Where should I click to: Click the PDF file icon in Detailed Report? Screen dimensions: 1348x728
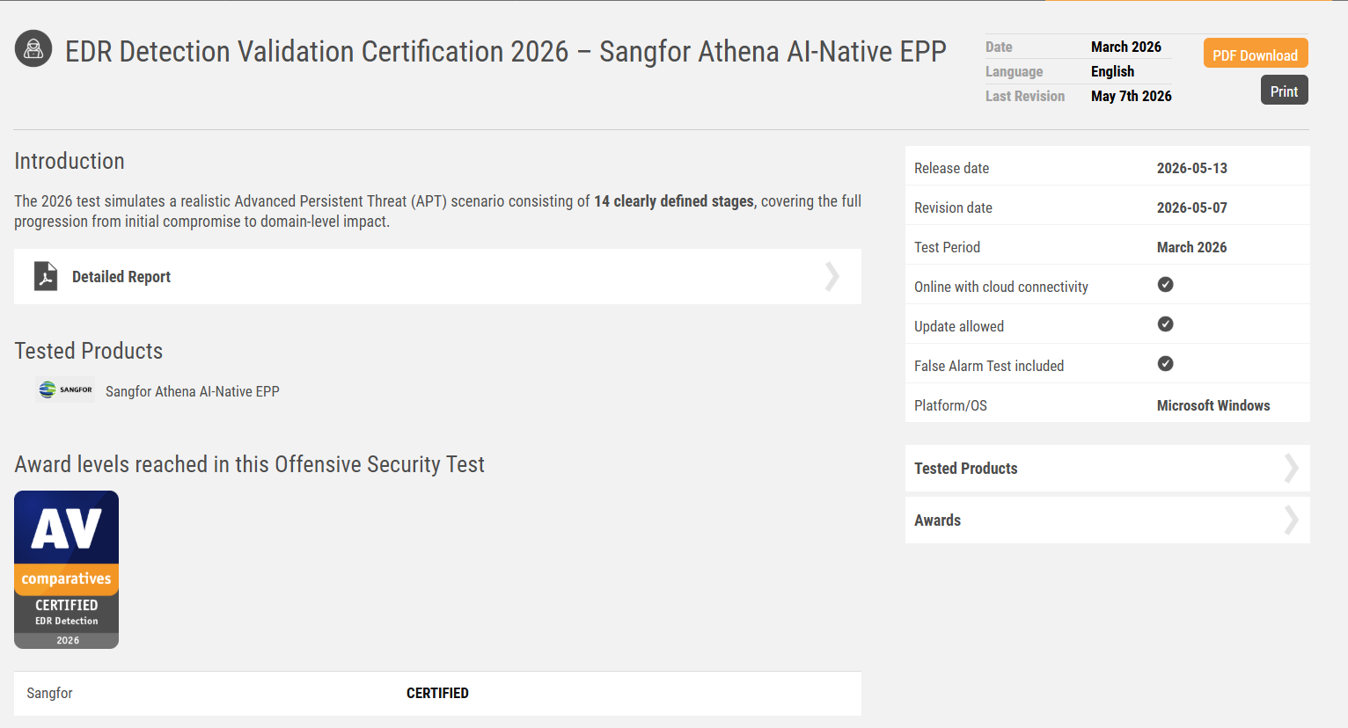[x=46, y=276]
